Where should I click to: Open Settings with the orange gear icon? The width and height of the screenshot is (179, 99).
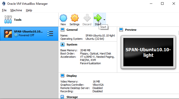point(75,18)
